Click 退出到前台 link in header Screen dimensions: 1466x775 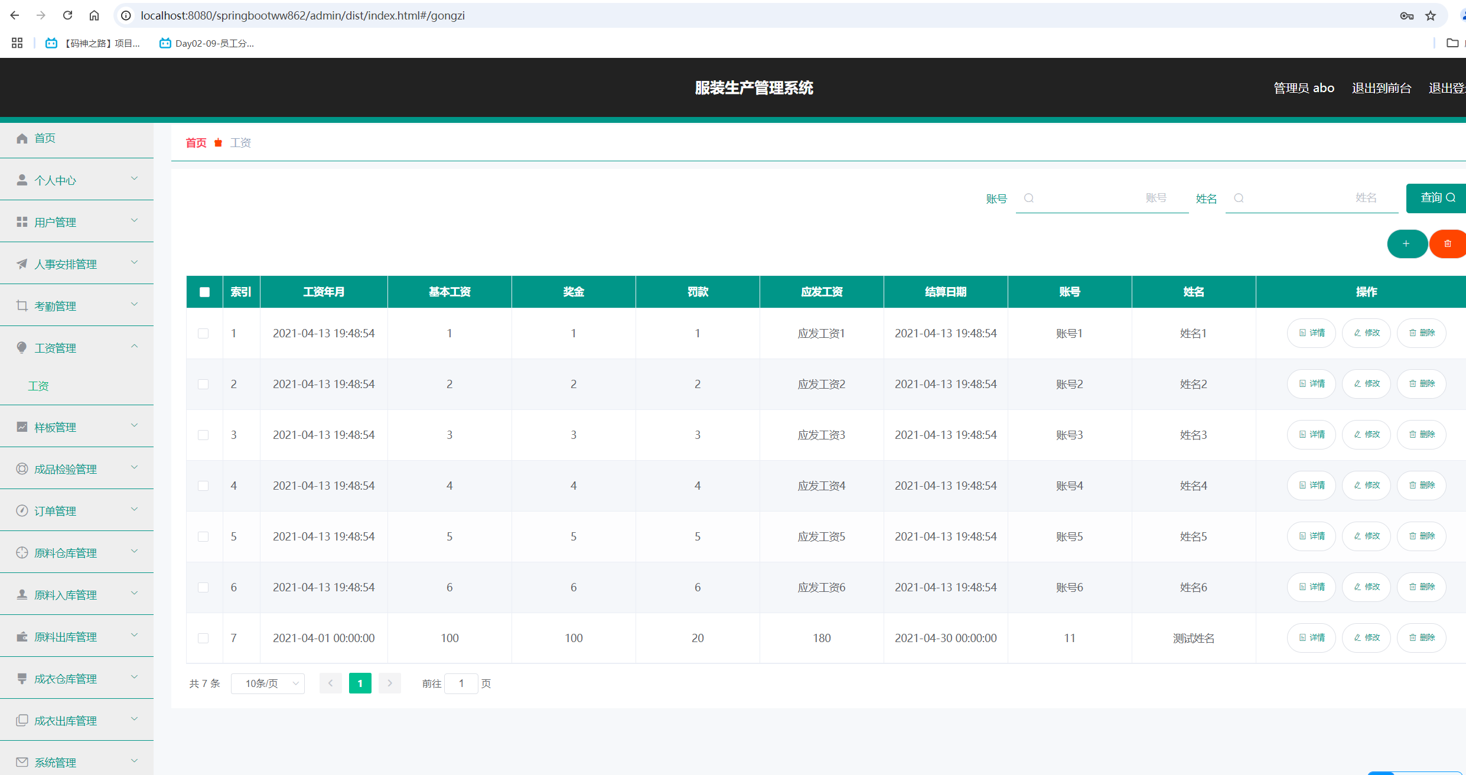tap(1381, 88)
